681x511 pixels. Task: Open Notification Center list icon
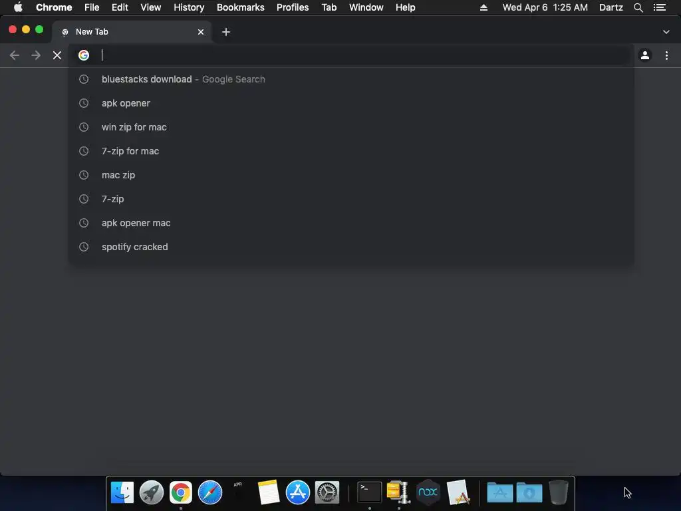tap(660, 7)
